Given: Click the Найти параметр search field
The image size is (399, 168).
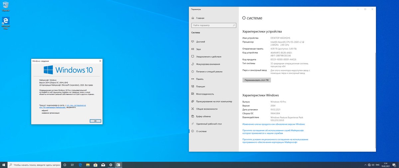Looking at the screenshot, I should click(x=213, y=25).
